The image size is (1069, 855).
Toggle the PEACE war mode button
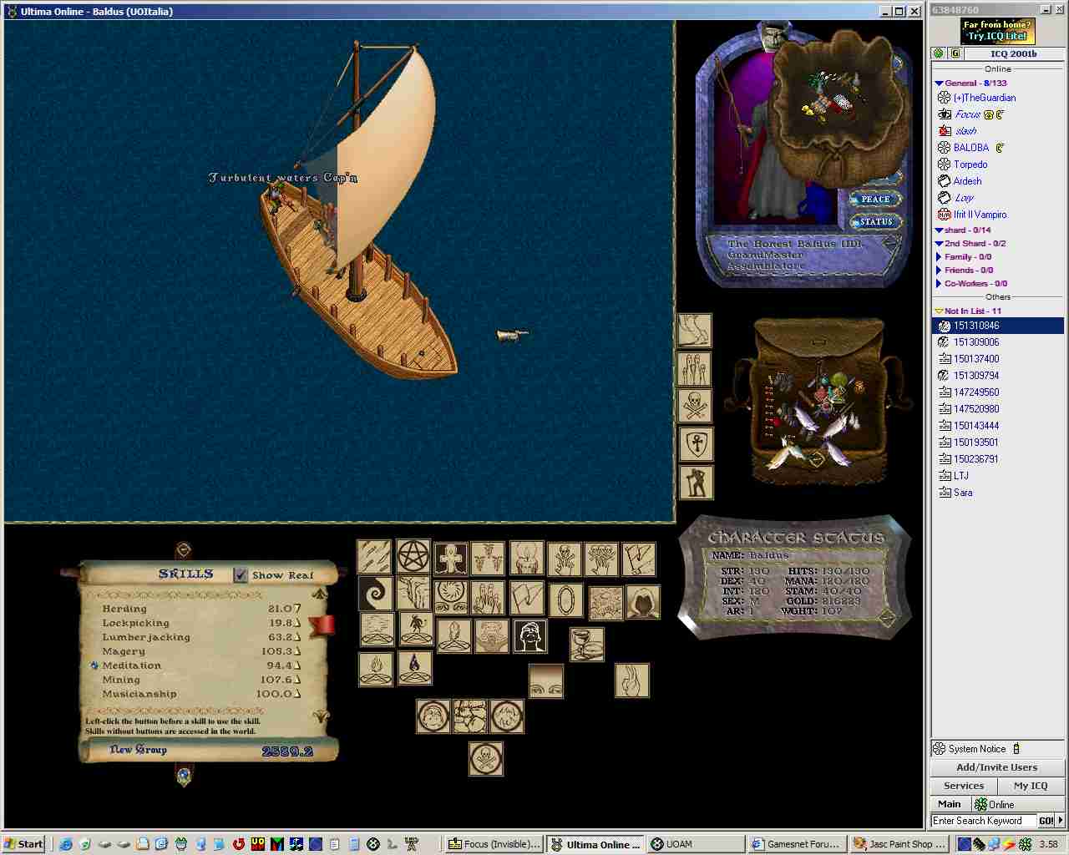(x=874, y=199)
